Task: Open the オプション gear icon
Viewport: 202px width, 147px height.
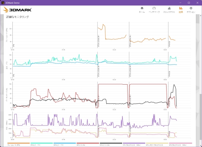Action: coord(191,8)
